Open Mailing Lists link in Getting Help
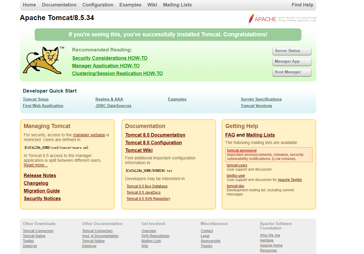 tap(260, 135)
